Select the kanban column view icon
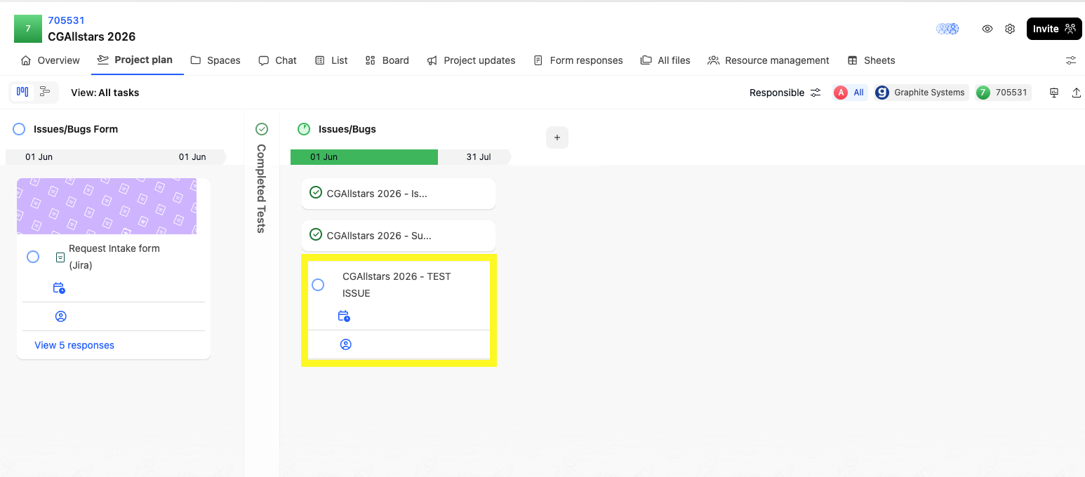This screenshot has width=1085, height=477. click(x=22, y=92)
